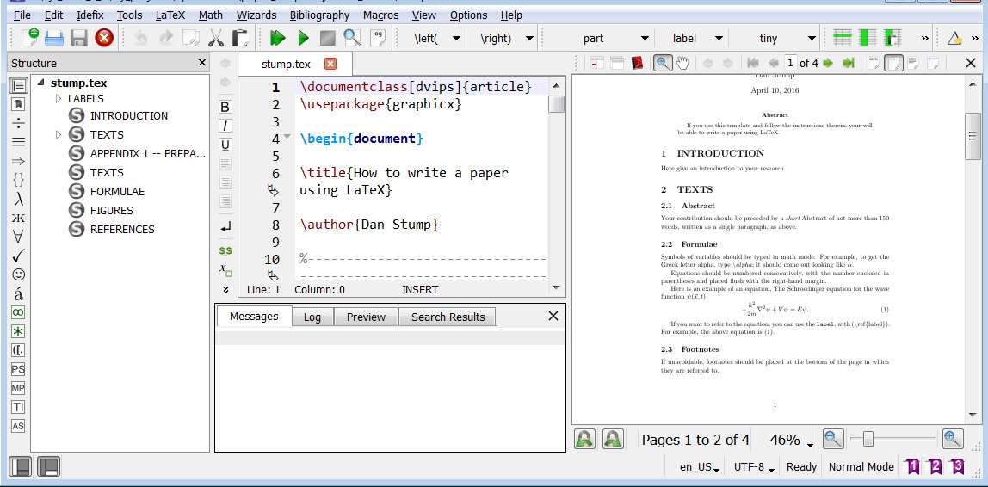Insert subscript using the x-subscript icon
The image size is (988, 487).
(x=225, y=269)
